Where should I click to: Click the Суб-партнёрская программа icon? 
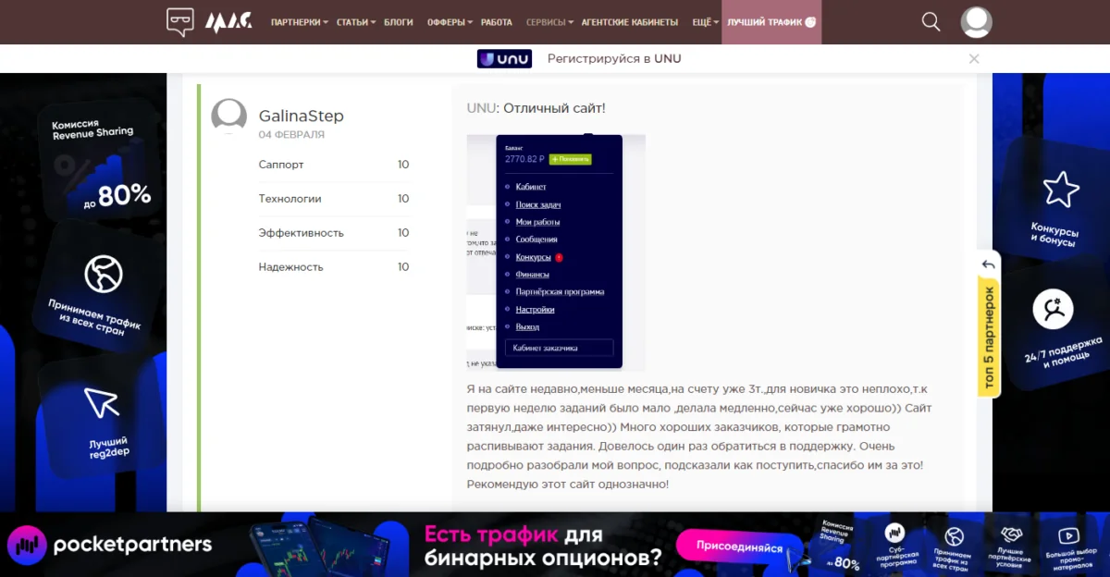(x=894, y=533)
